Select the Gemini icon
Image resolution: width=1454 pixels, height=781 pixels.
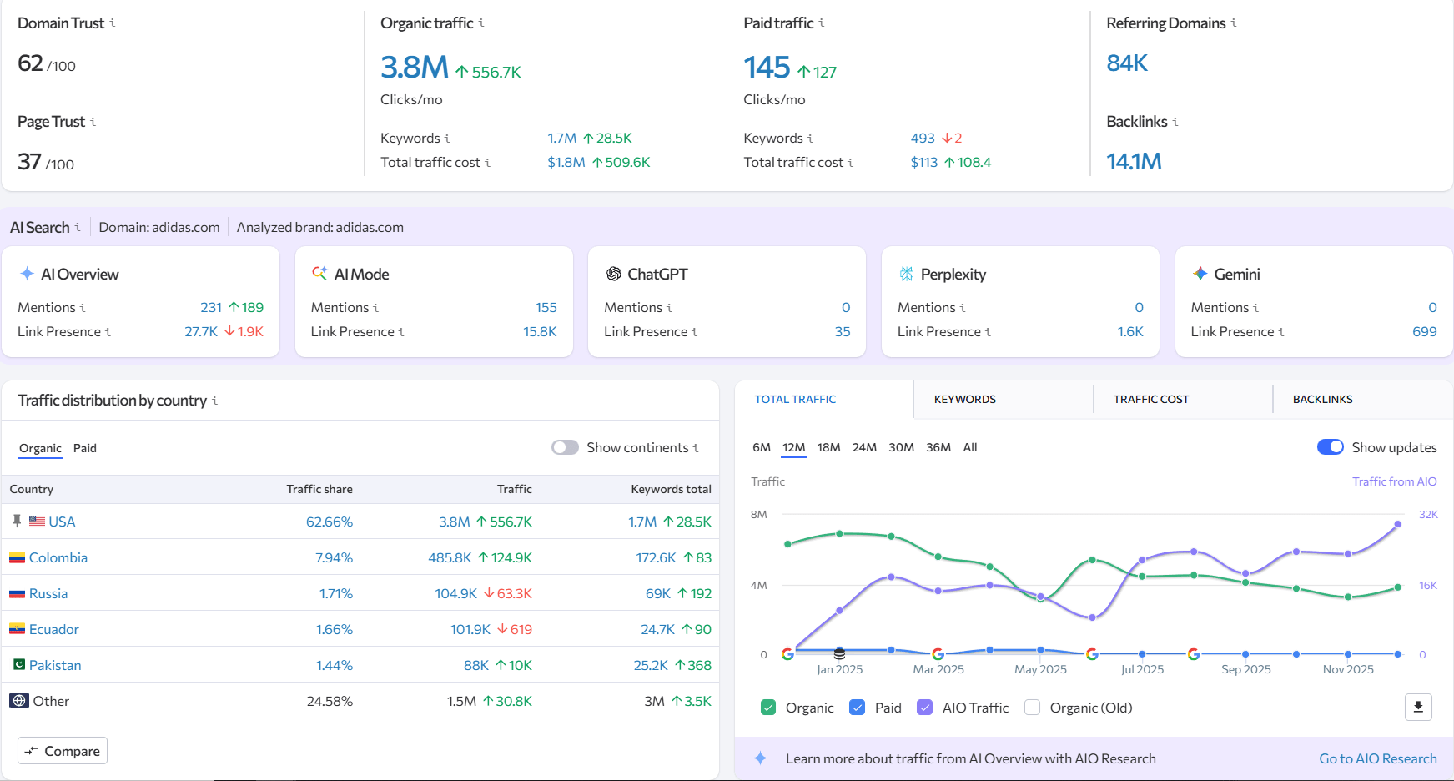1201,273
